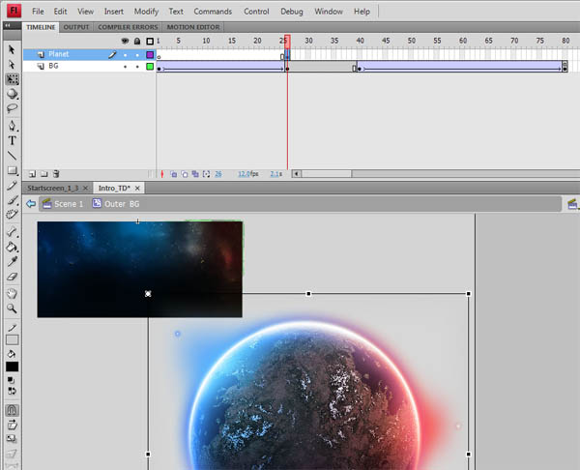The height and width of the screenshot is (470, 580).
Task: Toggle visibility dot of Planet layer
Action: (126, 55)
